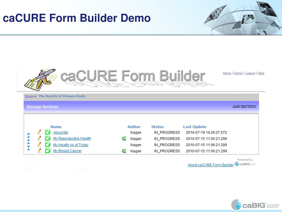Screen dimensions: 282x212
Task: Click the pencil edit icon for My Breast Cancer
Action: tap(39, 150)
